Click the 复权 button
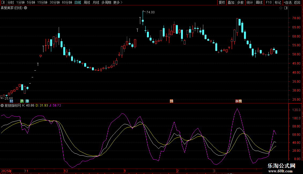Image resolution: width=303 pixels, height=174 pixels. 222,2
